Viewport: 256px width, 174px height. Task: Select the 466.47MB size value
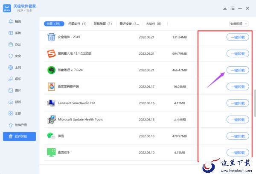point(180,70)
